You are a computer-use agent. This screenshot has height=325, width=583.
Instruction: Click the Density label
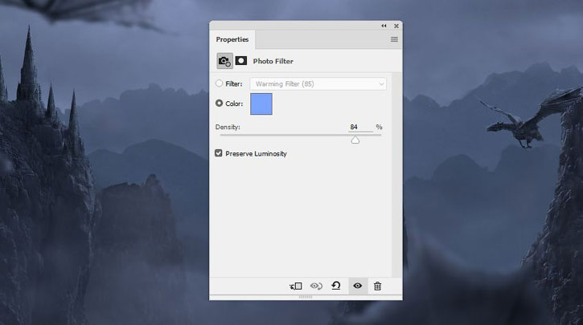point(228,127)
